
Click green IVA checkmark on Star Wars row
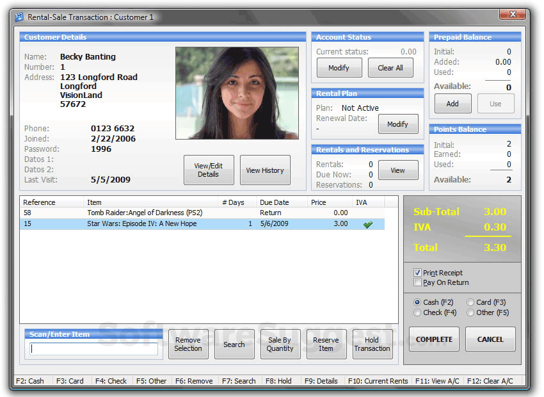click(367, 224)
